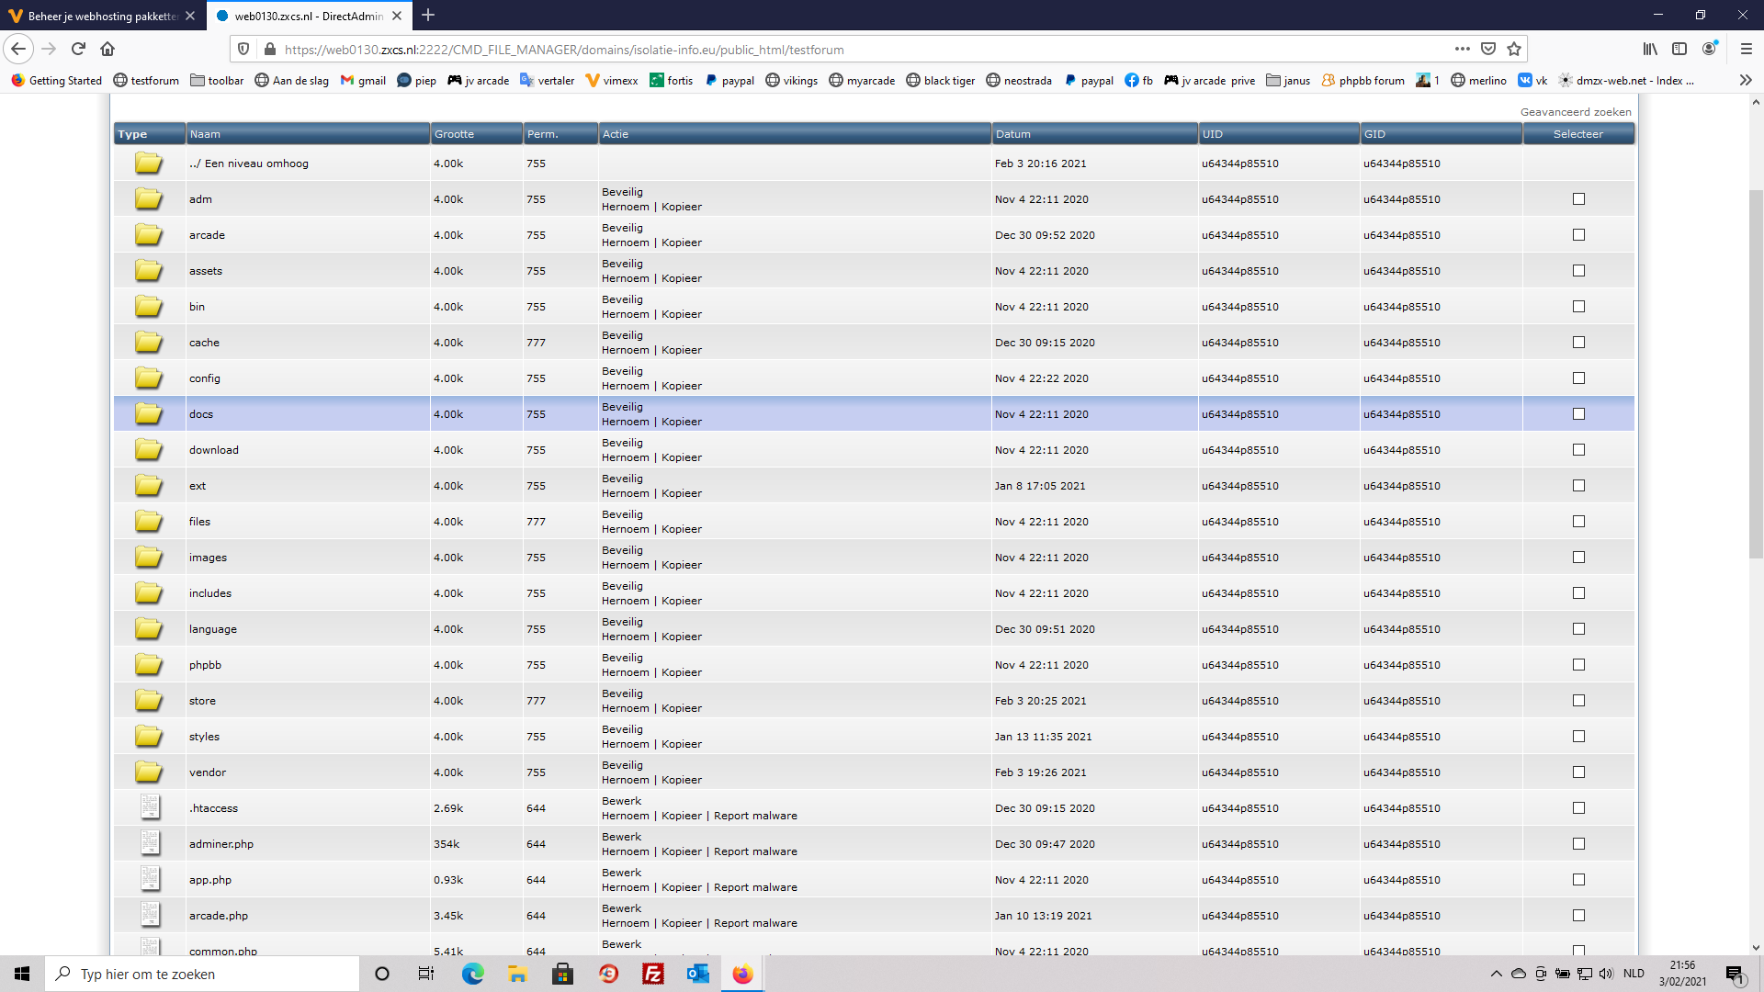
Task: Tick the arcade.php file checkbox
Action: point(1578,915)
